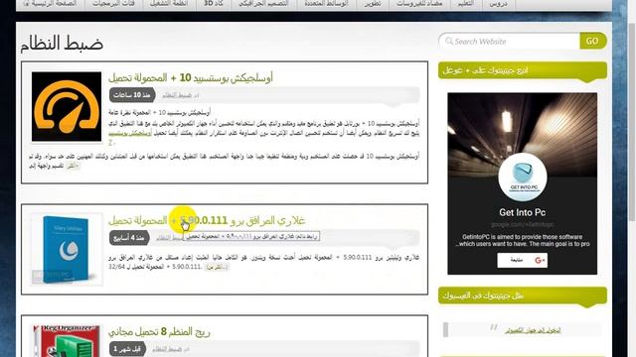Open ضبط النظام category link under BoostSpeed post
The width and height of the screenshot is (636, 357).
point(177,95)
